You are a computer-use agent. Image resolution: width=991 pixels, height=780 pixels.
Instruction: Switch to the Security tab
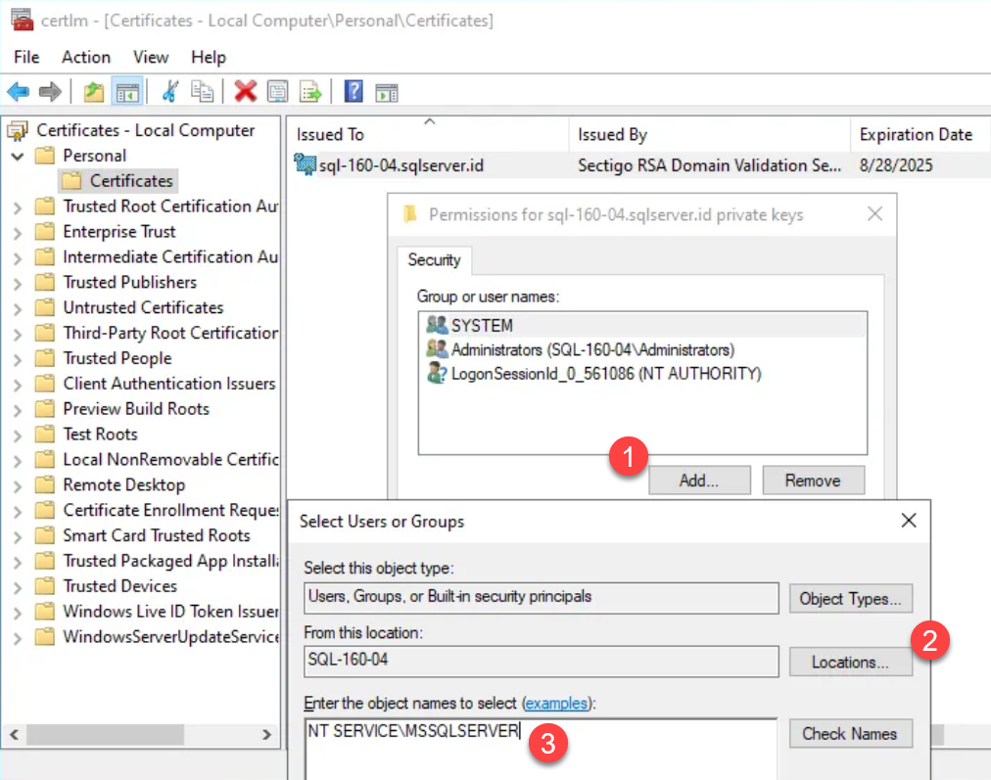434,260
